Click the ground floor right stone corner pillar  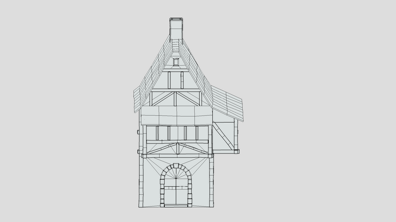point(211,182)
